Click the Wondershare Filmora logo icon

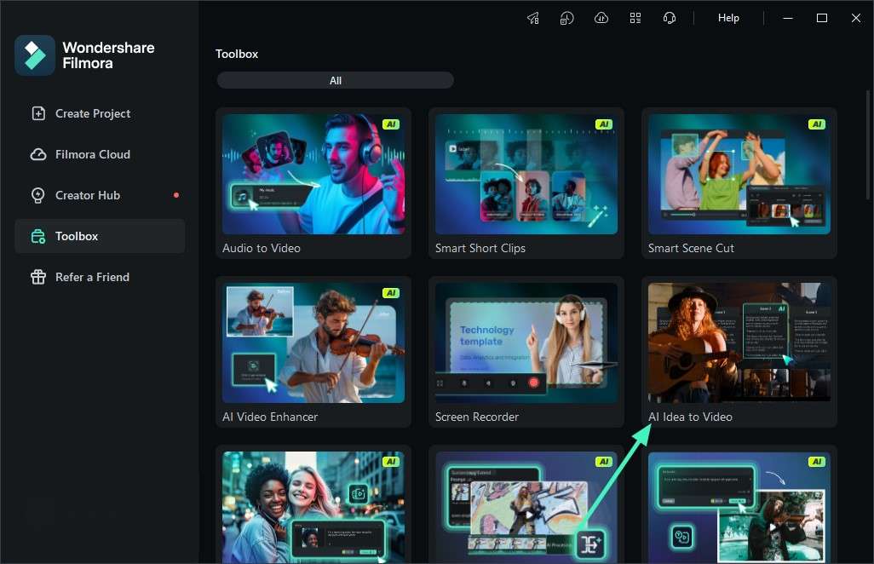pyautogui.click(x=35, y=55)
